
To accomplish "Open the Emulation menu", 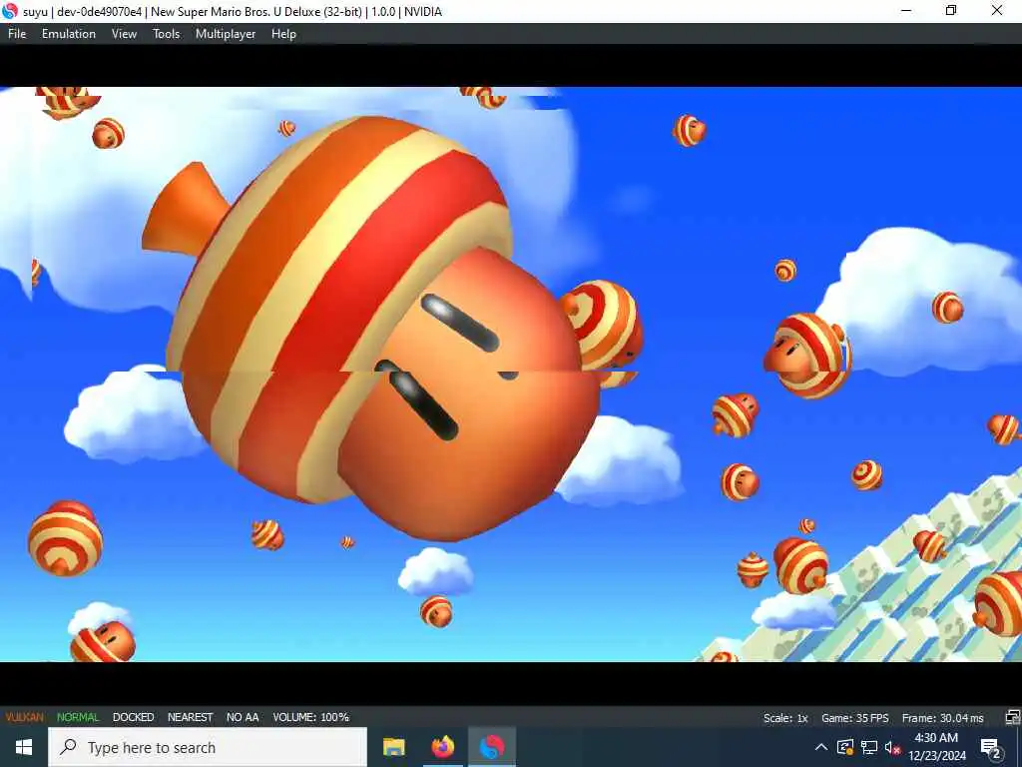I will 69,34.
